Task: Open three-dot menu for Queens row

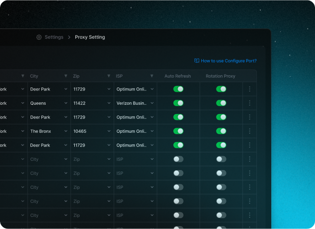Action: (250, 103)
